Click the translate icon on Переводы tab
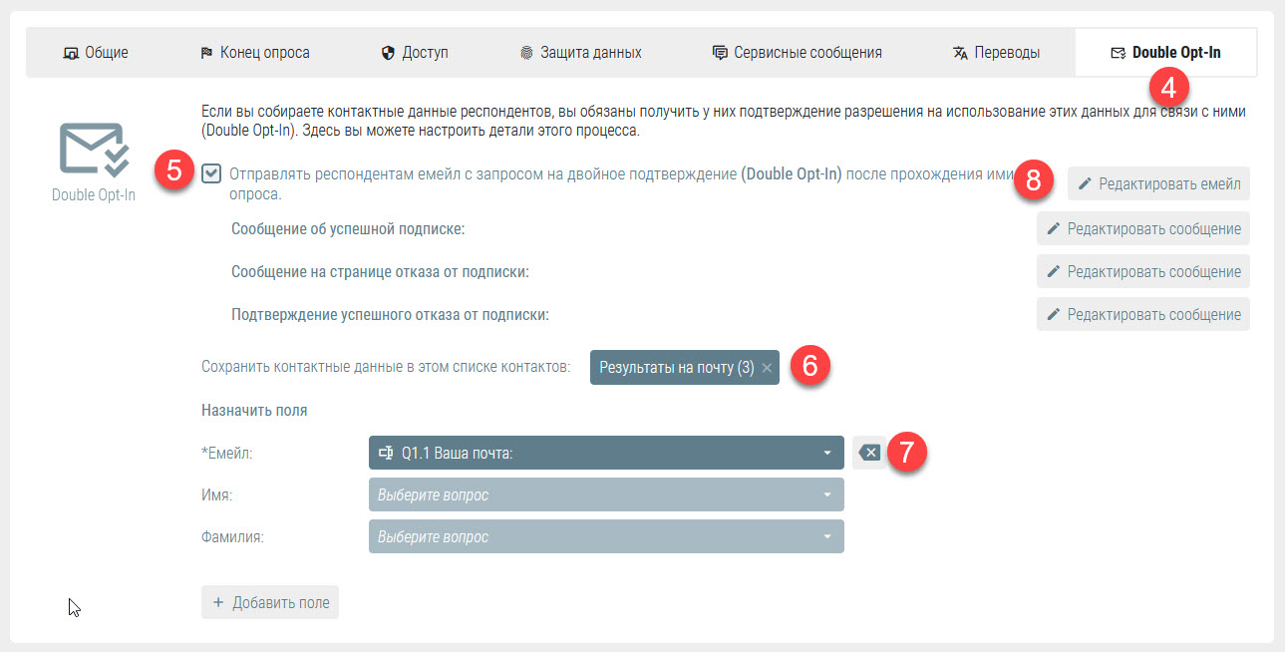Viewport: 1285px width, 652px height. 960,53
